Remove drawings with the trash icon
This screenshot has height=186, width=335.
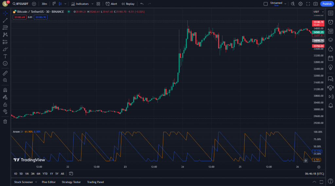5,122
